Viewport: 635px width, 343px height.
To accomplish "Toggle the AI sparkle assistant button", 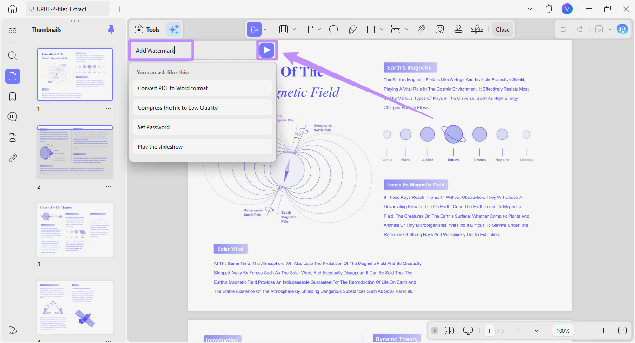I will (174, 29).
